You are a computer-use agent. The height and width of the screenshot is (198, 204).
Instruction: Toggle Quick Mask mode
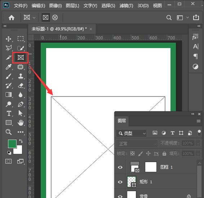coord(8,161)
